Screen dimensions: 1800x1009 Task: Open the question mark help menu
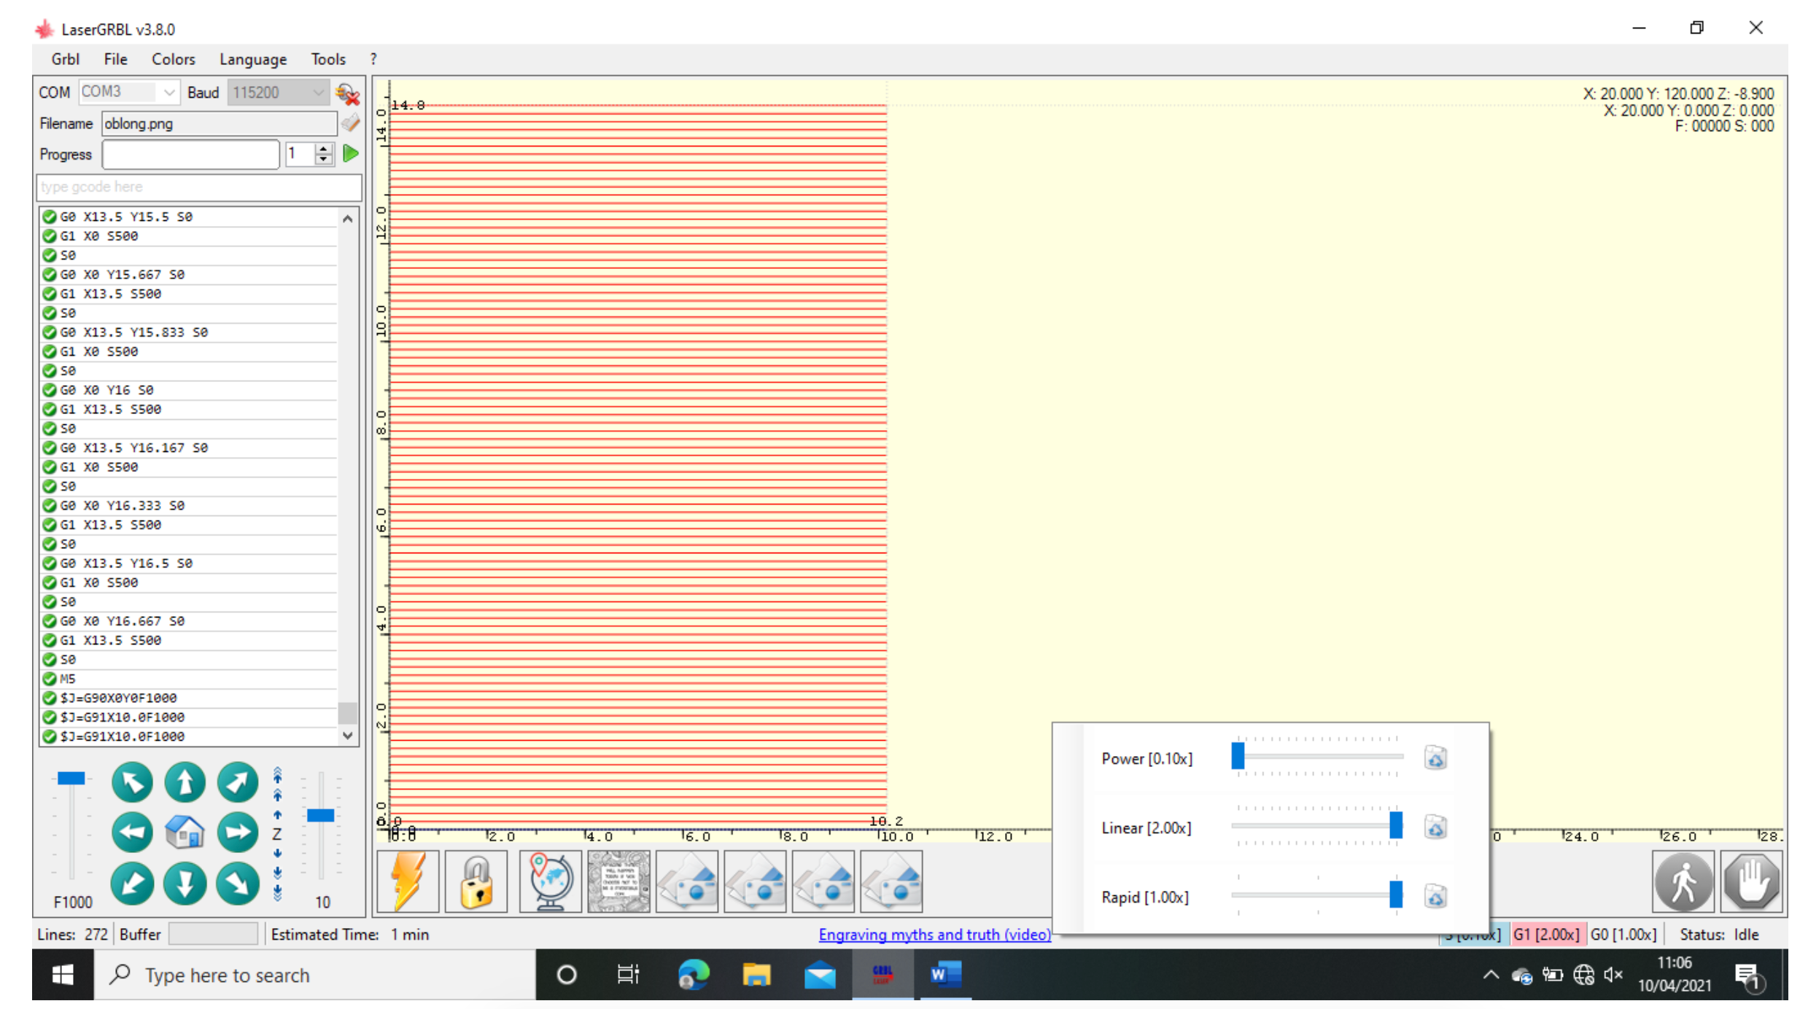tap(373, 59)
